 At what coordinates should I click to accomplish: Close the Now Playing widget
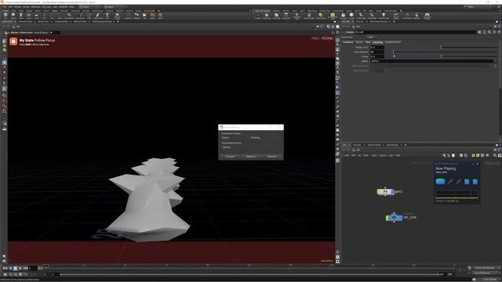[x=478, y=164]
